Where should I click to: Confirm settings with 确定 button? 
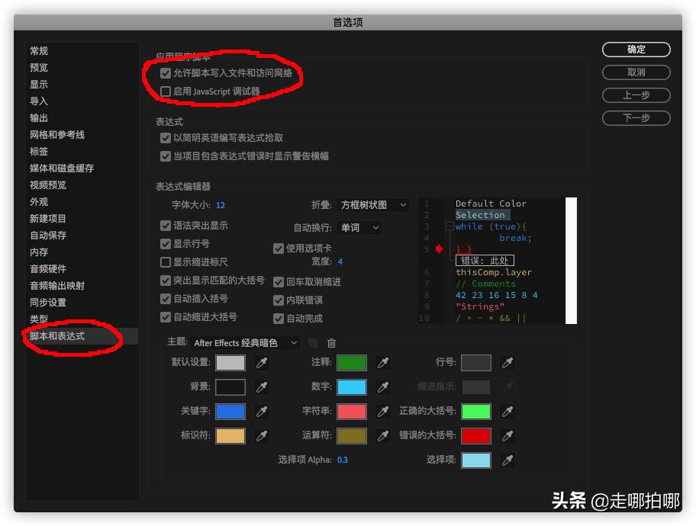636,50
